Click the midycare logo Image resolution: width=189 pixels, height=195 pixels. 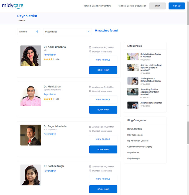[13, 5]
